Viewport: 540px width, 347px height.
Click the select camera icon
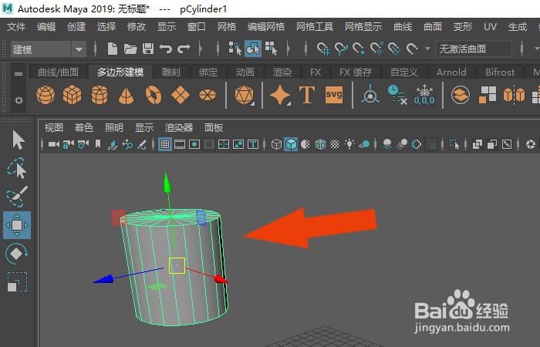tap(54, 144)
